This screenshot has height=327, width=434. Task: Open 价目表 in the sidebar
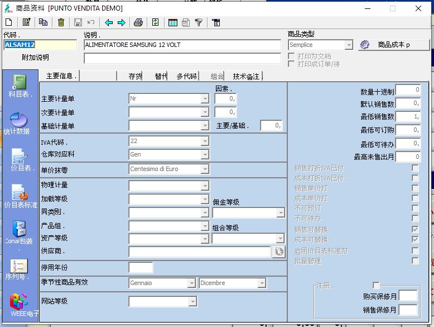pyautogui.click(x=21, y=160)
